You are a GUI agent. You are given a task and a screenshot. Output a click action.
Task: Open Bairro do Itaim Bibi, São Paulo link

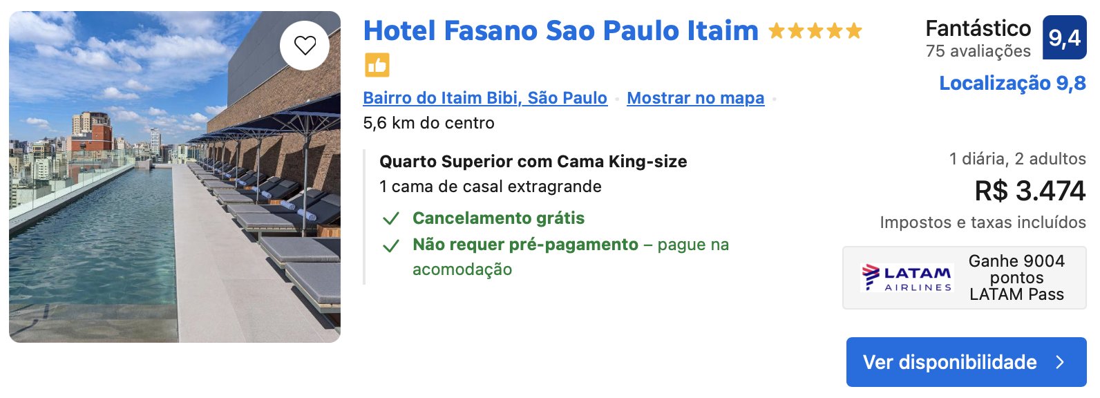485,98
